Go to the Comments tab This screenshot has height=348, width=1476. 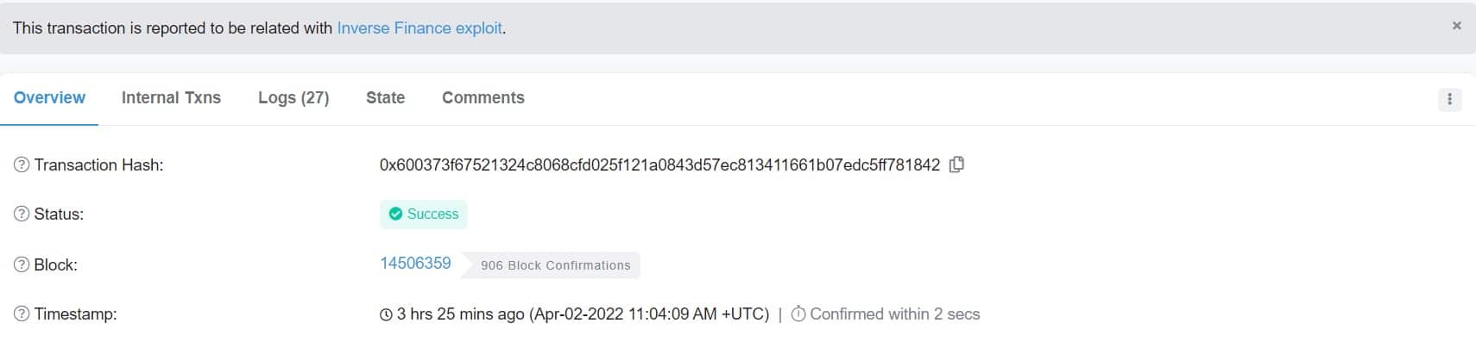[x=483, y=98]
